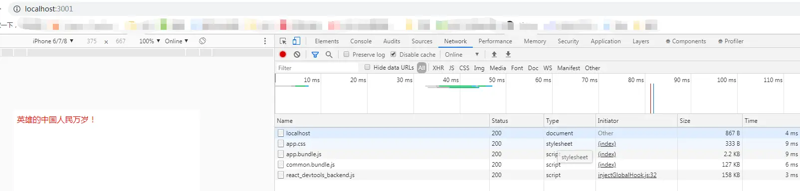Viewport: 800px width, 191px height.
Task: Open the network search magnifier icon
Action: coord(329,54)
